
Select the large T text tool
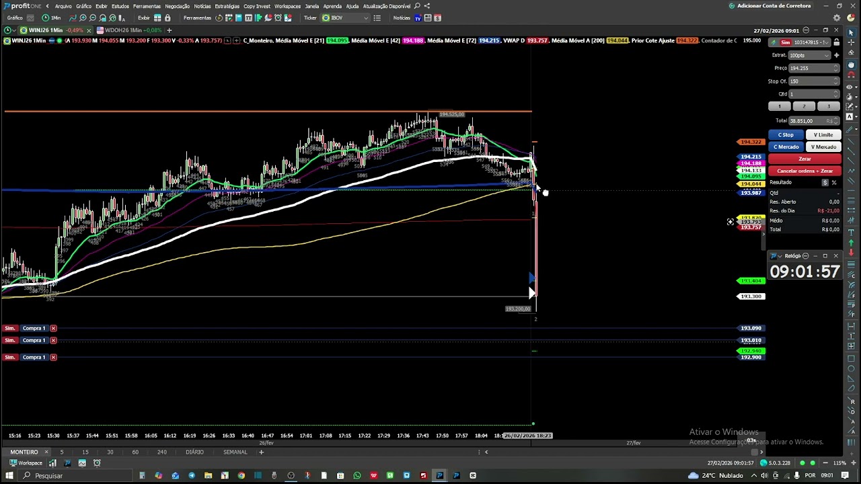(851, 232)
